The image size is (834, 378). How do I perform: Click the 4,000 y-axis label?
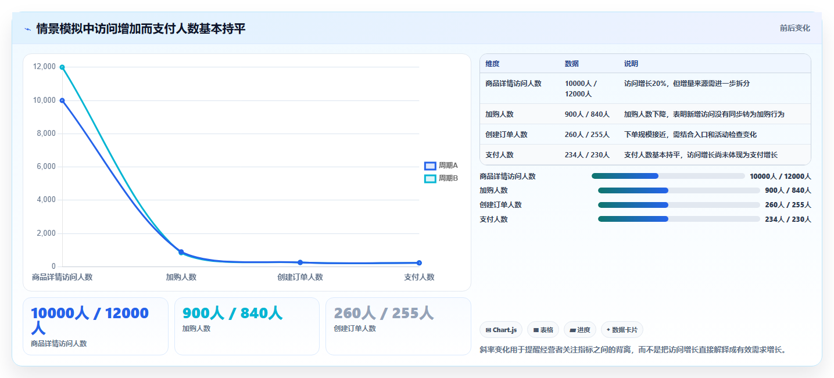[x=46, y=200]
